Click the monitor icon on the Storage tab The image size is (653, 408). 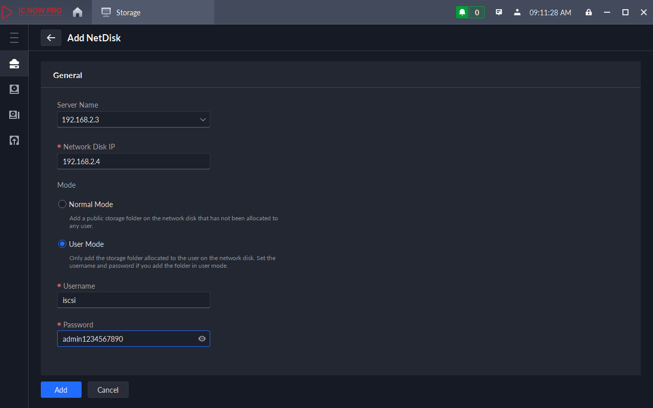pyautogui.click(x=106, y=12)
